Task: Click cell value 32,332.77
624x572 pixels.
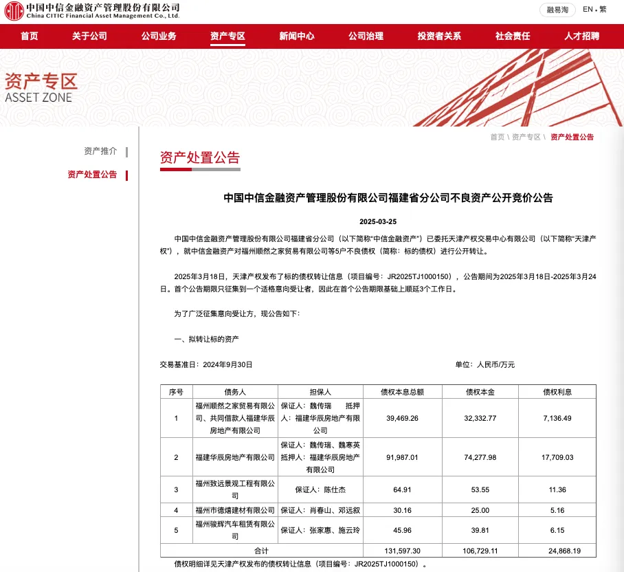Action: point(480,419)
